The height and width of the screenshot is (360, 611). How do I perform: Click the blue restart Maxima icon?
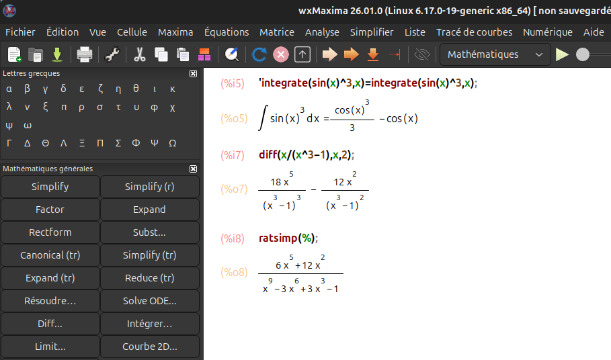point(259,54)
